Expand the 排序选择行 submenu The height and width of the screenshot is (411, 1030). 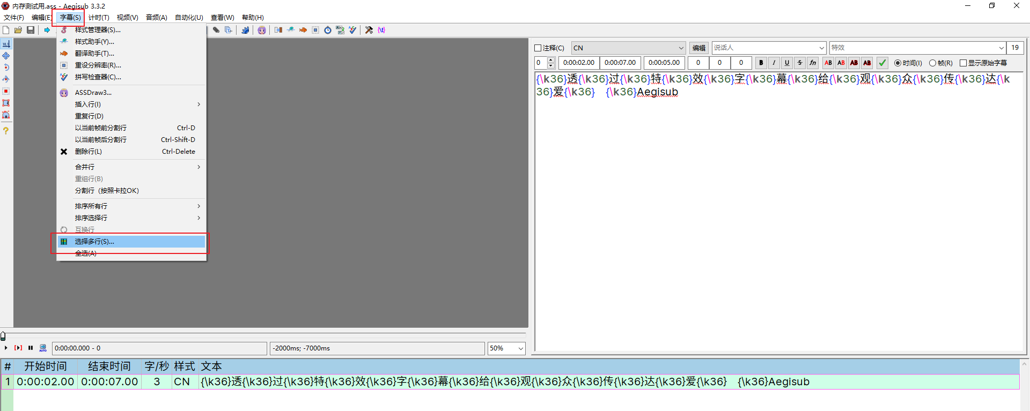coord(131,218)
